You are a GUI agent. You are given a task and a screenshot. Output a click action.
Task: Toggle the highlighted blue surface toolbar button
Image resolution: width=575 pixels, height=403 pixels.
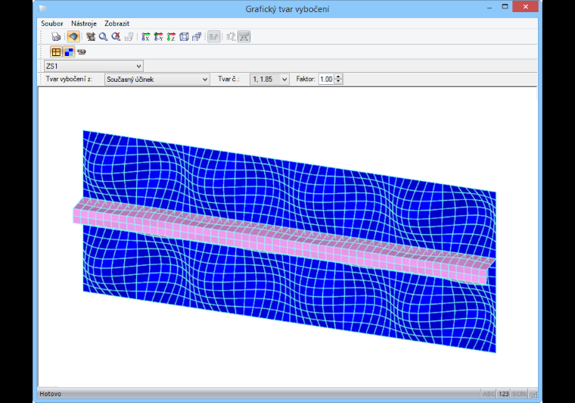(73, 36)
